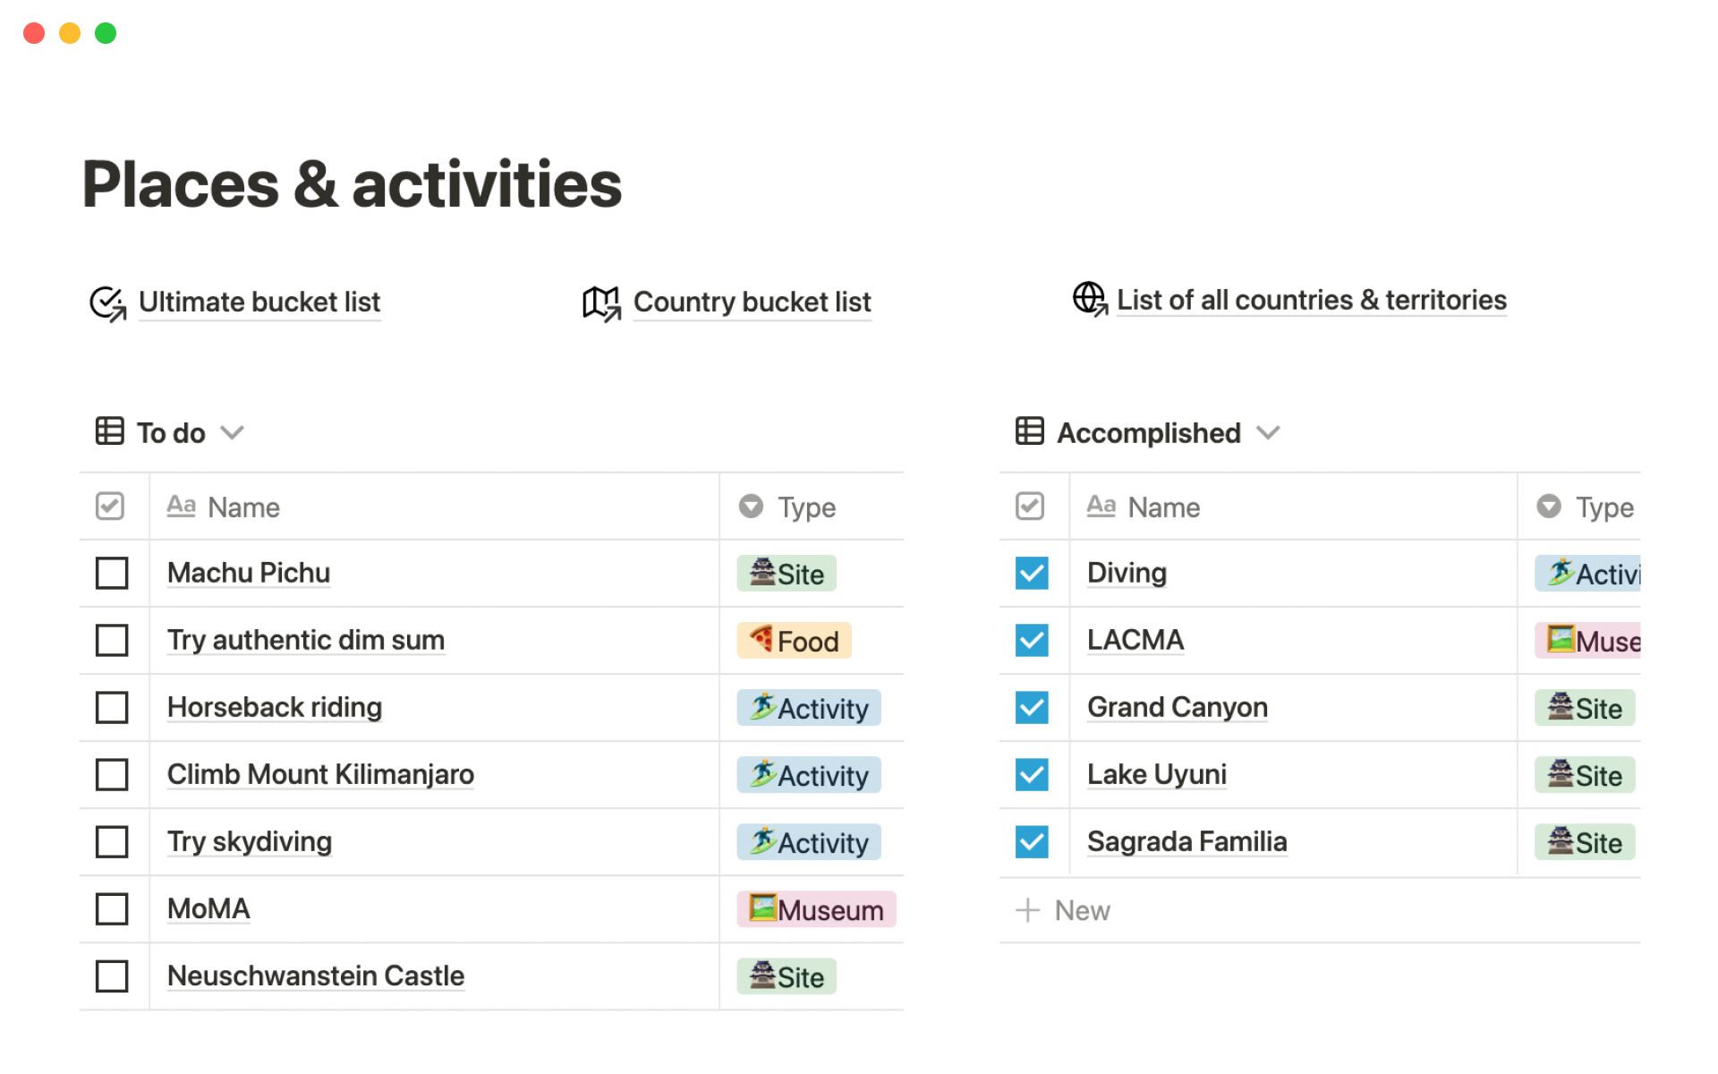
Task: Click the plus icon beside New
Action: [1027, 910]
